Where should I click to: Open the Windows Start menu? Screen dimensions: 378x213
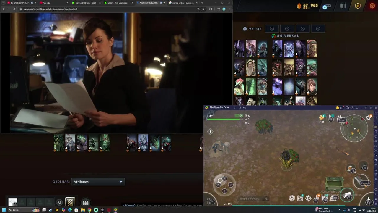pyautogui.click(x=4, y=210)
